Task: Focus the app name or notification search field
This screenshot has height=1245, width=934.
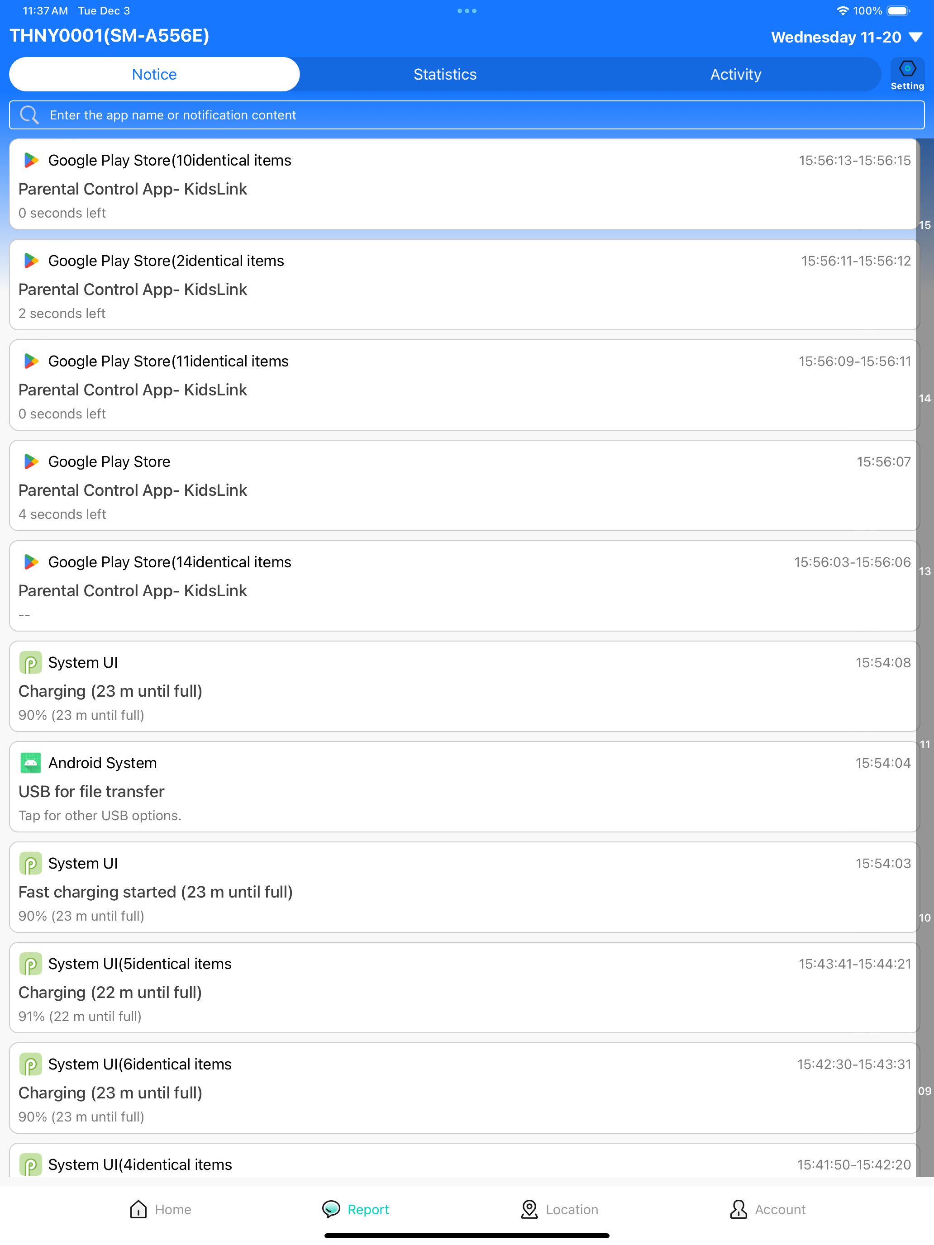Action: 467,115
